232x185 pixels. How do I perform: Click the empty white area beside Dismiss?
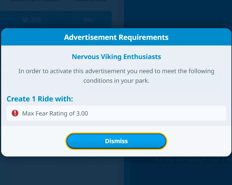pyautogui.click(x=199, y=141)
